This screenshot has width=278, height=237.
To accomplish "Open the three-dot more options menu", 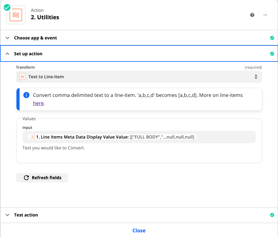I will (265, 15).
